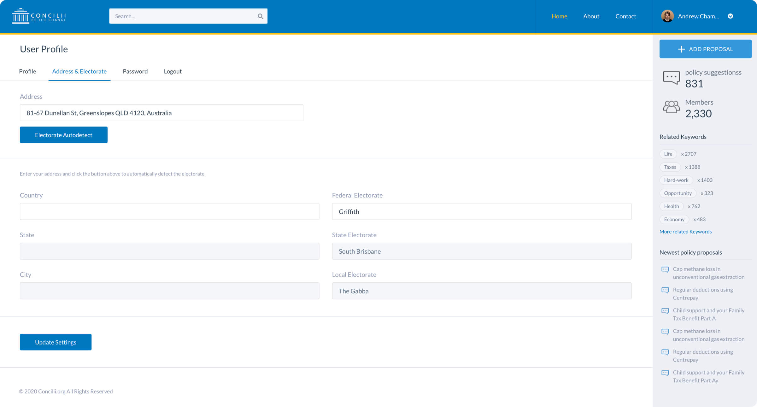Open Andrew Cham user avatar
The image size is (757, 407).
667,16
